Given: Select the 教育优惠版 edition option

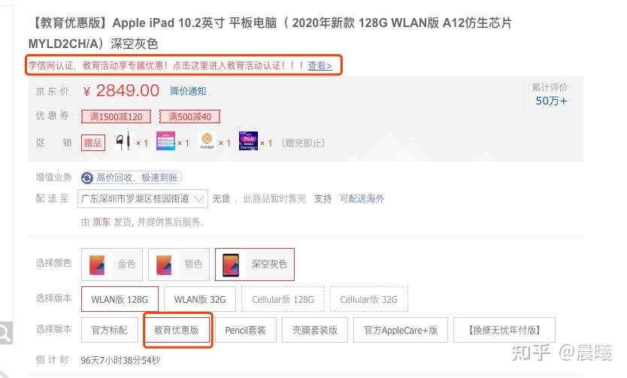Looking at the screenshot, I should click(x=177, y=330).
